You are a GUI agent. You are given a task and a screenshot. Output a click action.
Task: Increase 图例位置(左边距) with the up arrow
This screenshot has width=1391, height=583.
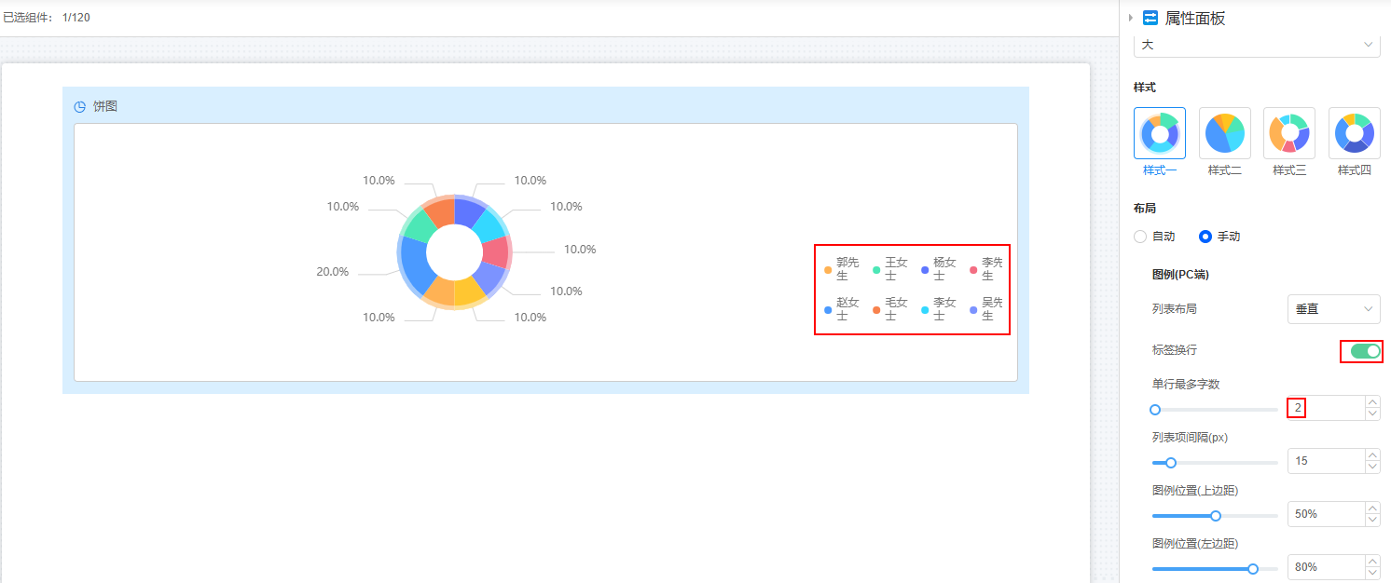pos(1372,561)
